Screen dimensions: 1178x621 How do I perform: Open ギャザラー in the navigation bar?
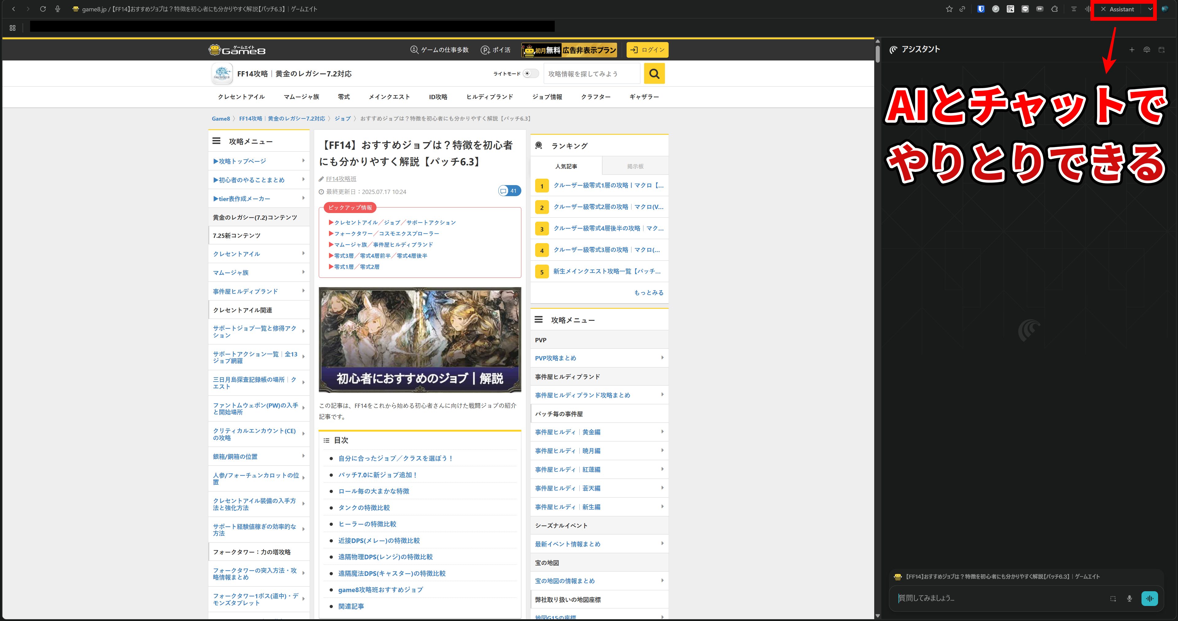644,97
